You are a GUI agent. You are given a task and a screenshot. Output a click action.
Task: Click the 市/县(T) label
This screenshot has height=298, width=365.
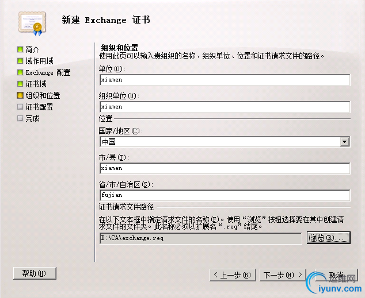tap(114, 157)
